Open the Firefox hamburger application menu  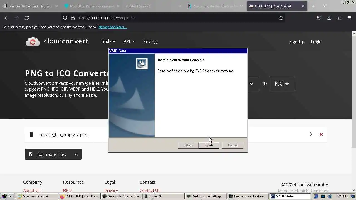point(349,18)
